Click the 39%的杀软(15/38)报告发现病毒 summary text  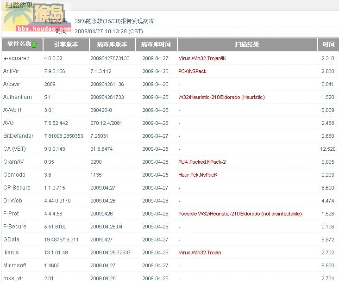114,21
